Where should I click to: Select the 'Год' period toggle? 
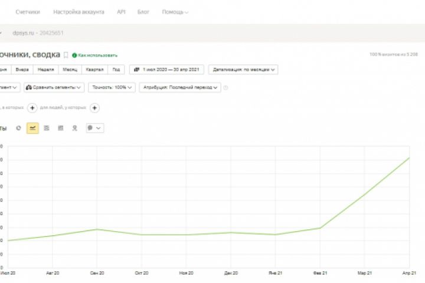pyautogui.click(x=117, y=70)
